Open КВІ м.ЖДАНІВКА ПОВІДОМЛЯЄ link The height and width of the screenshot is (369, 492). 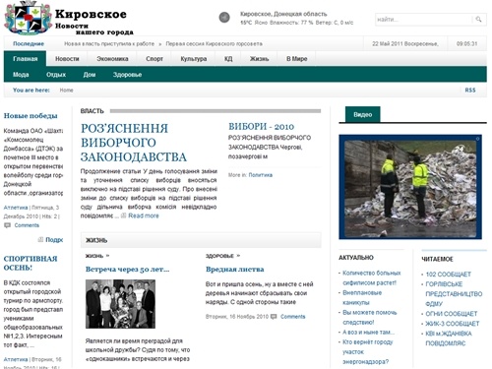pos(449,338)
